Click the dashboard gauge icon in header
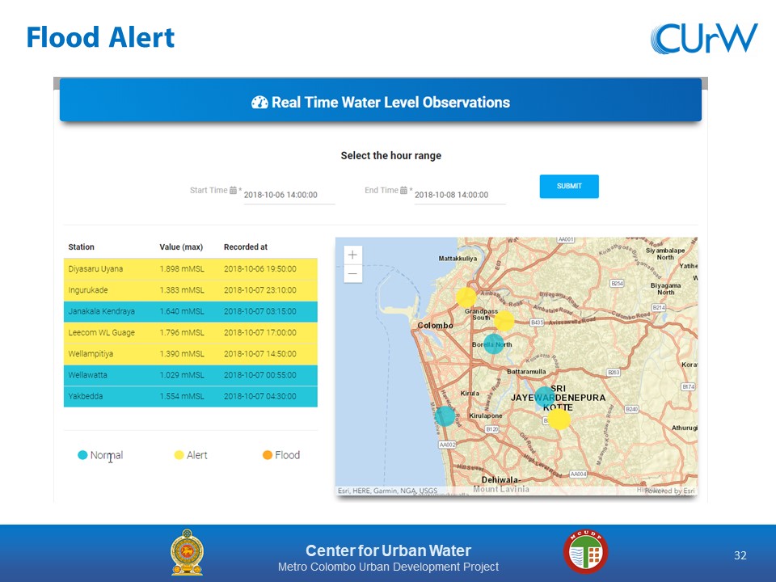This screenshot has height=582, width=776. pyautogui.click(x=259, y=103)
